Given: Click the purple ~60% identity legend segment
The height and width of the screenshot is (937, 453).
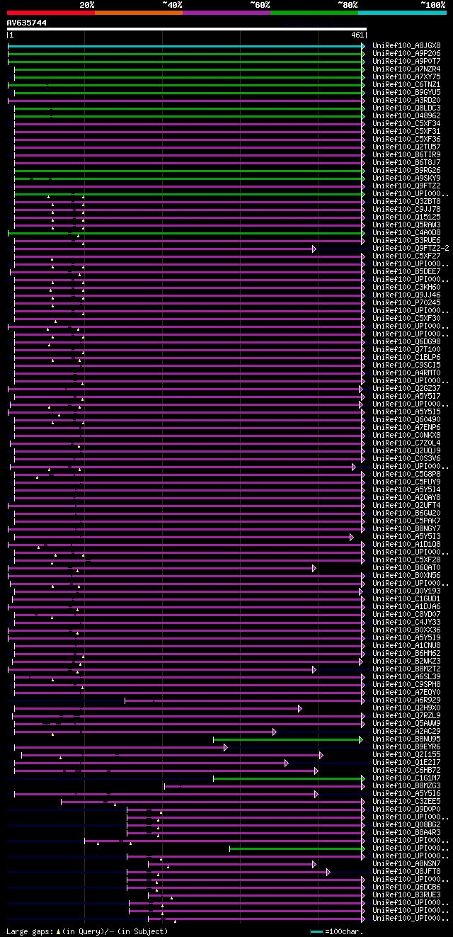Looking at the screenshot, I should 226,12.
